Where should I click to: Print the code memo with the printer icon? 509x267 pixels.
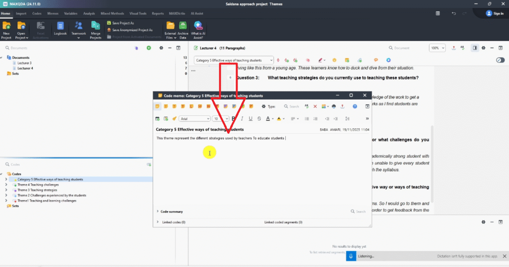334,106
